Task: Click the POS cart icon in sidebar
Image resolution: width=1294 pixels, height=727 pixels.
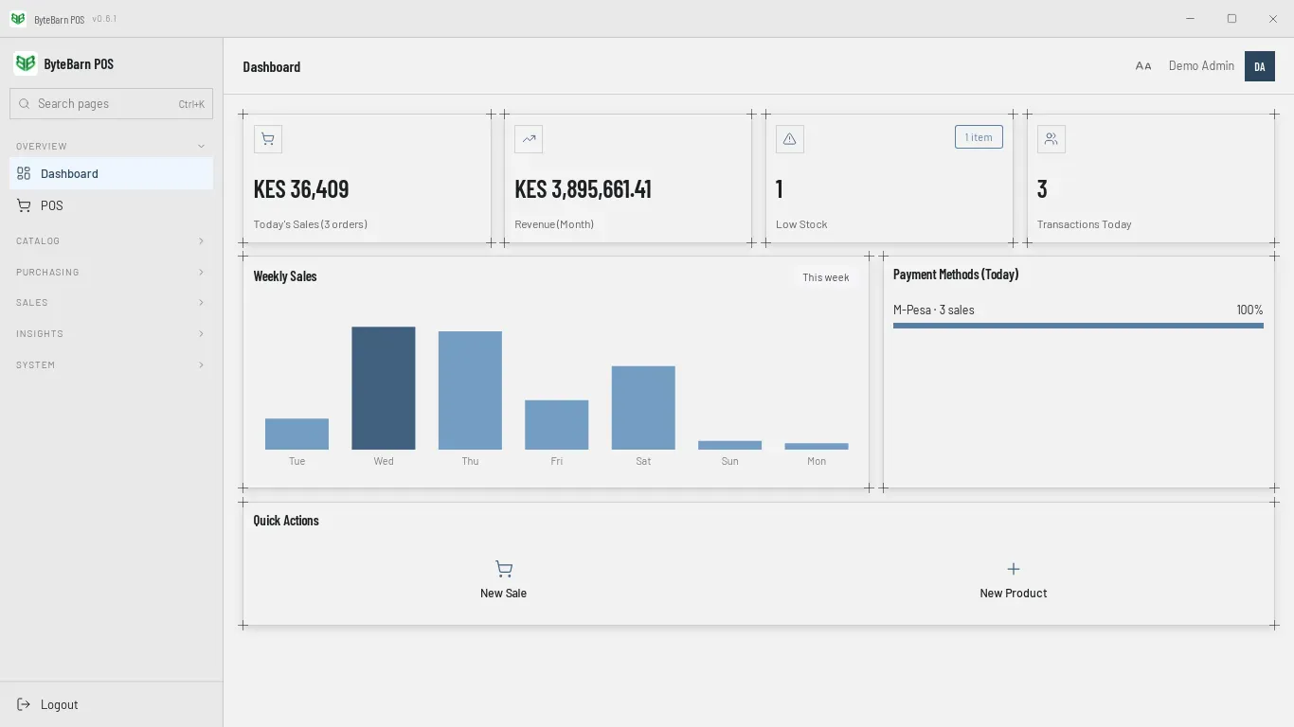Action: pyautogui.click(x=24, y=205)
